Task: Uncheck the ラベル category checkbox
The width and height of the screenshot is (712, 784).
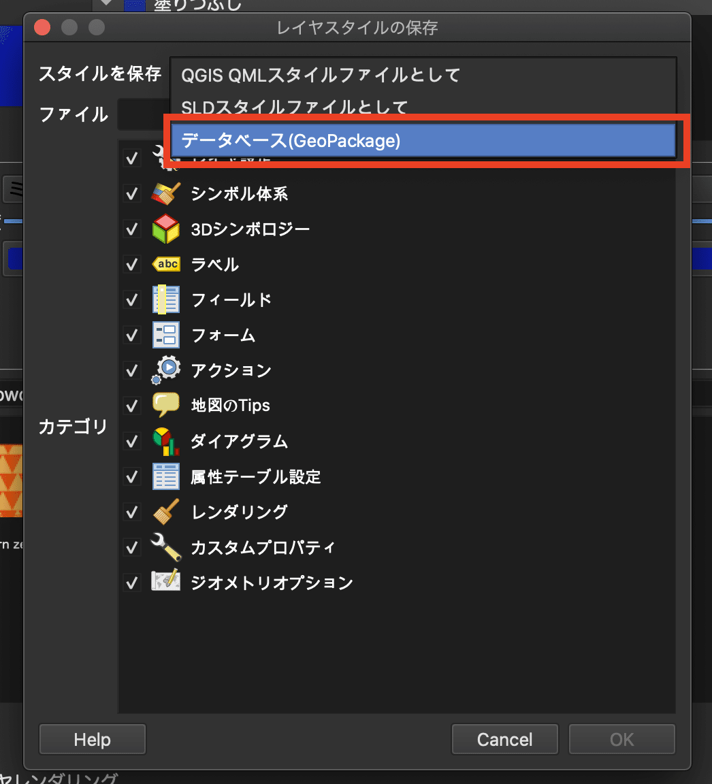Action: click(131, 264)
